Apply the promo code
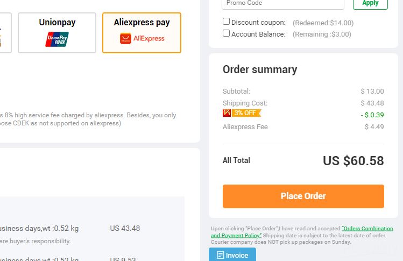The height and width of the screenshot is (261, 403). point(370,4)
